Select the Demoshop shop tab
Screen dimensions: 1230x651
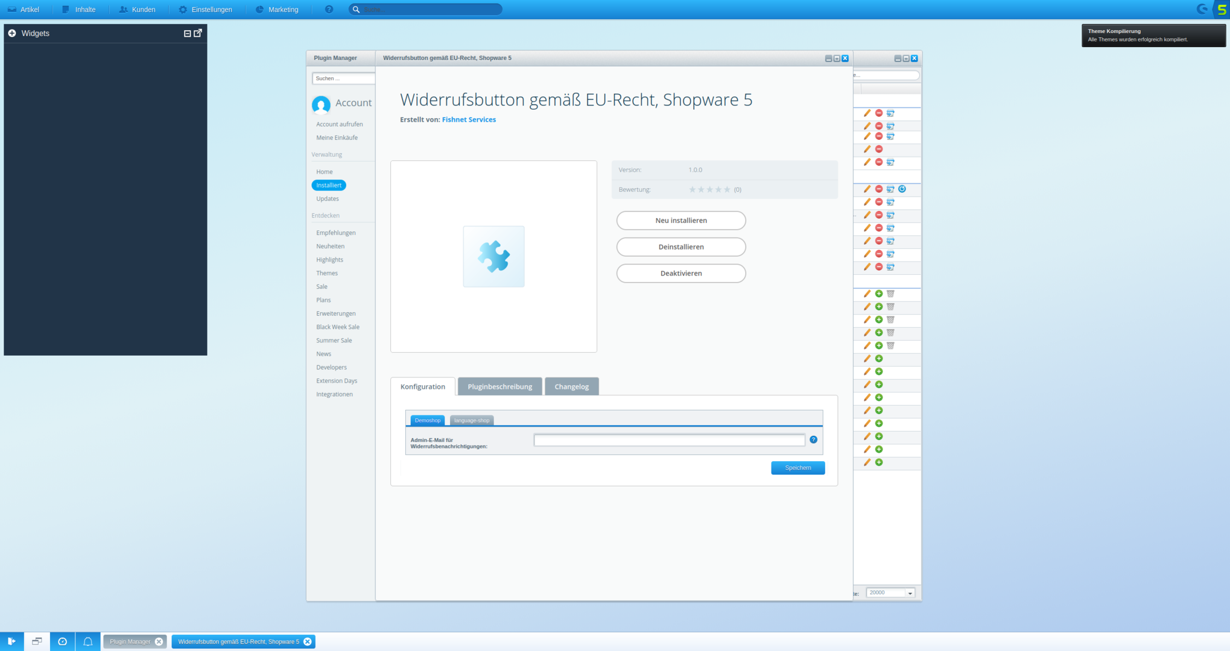coord(428,420)
